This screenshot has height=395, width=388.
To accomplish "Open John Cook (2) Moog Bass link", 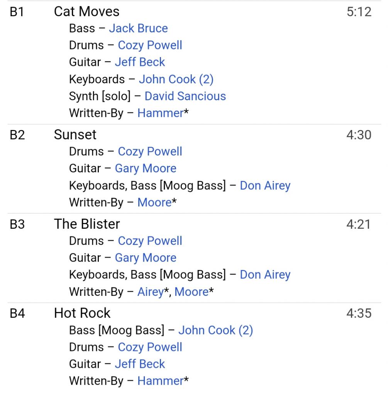I will pyautogui.click(x=215, y=330).
